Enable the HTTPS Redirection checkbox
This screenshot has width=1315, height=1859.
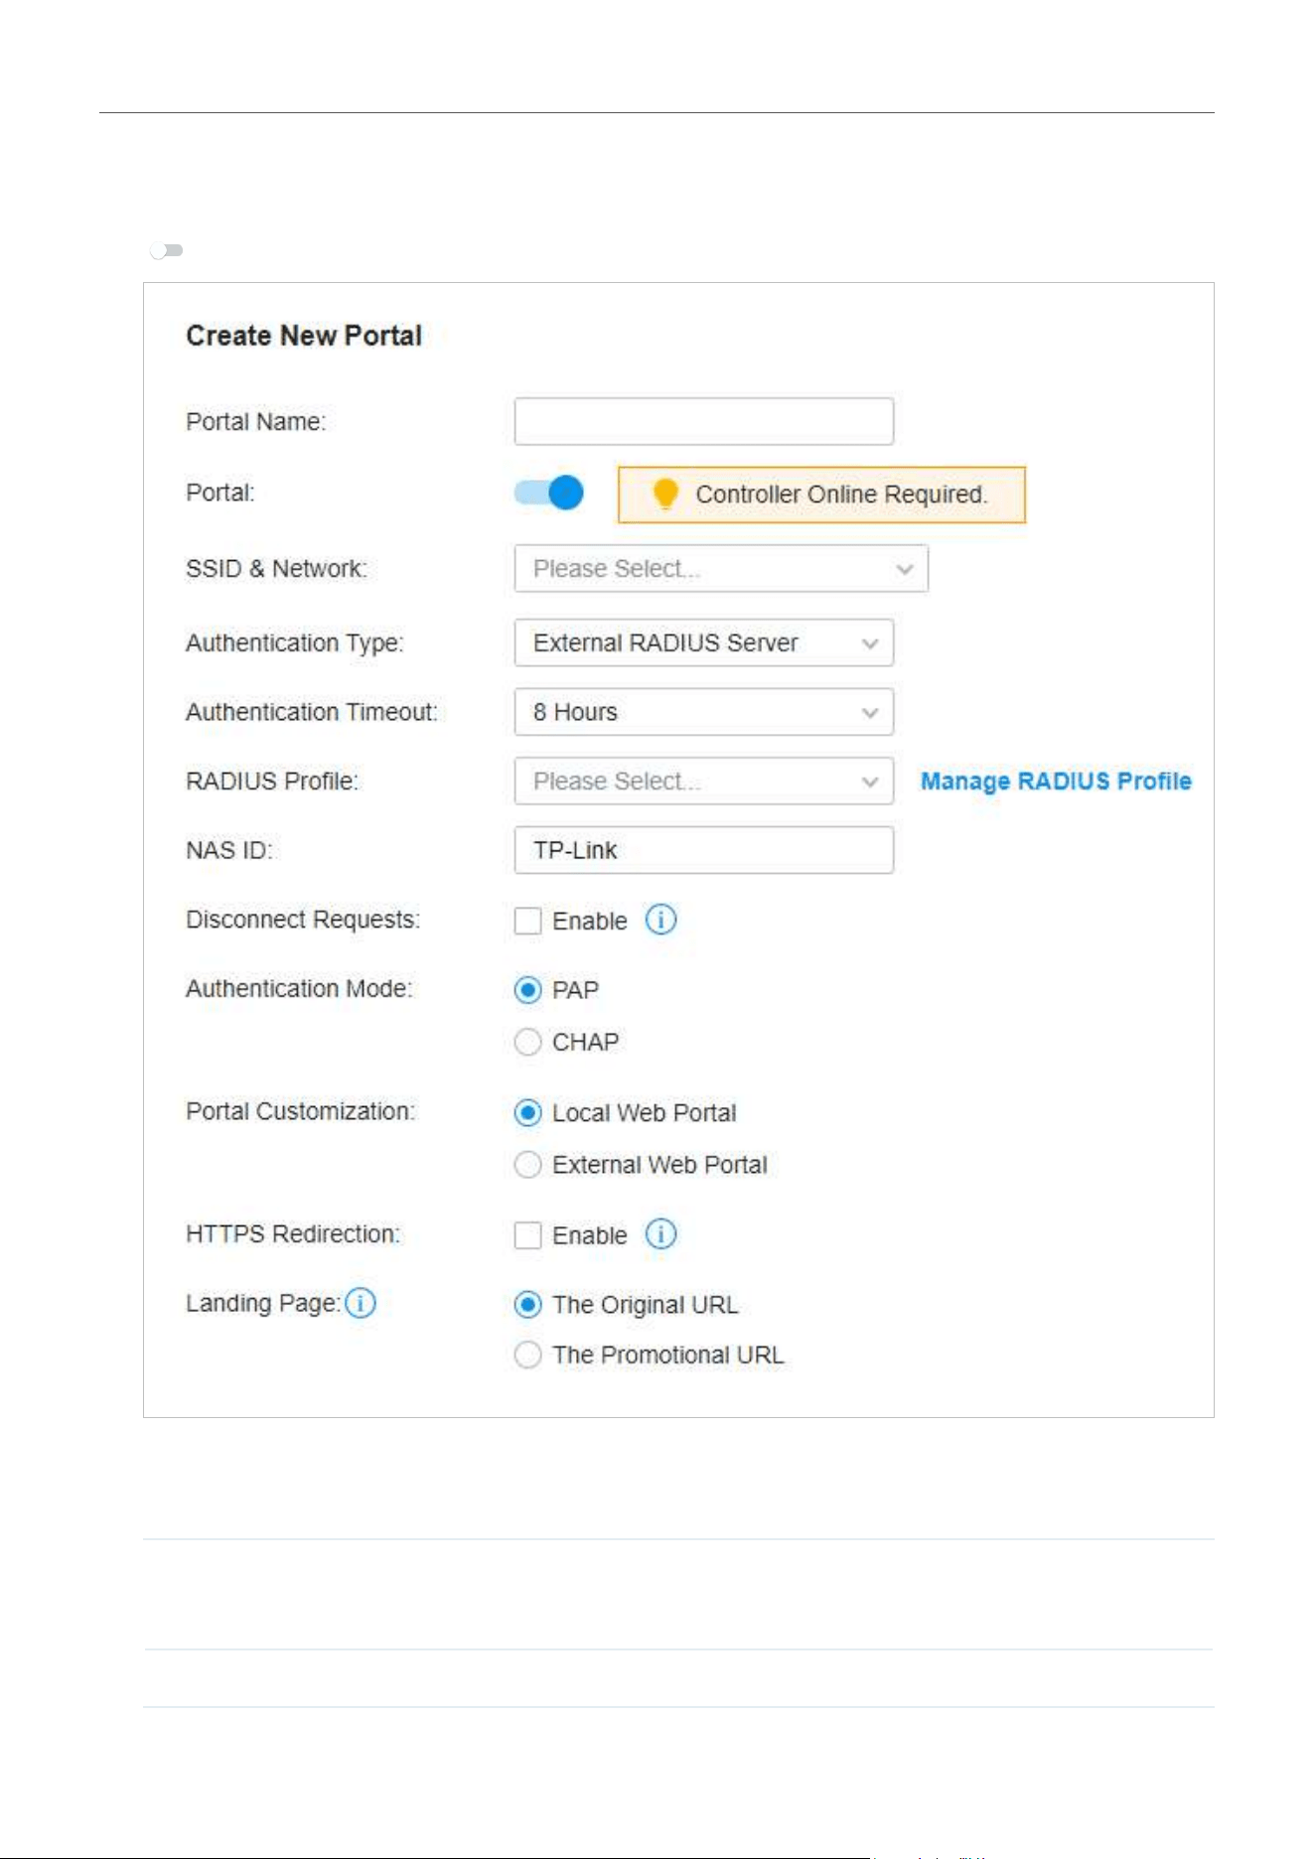527,1235
